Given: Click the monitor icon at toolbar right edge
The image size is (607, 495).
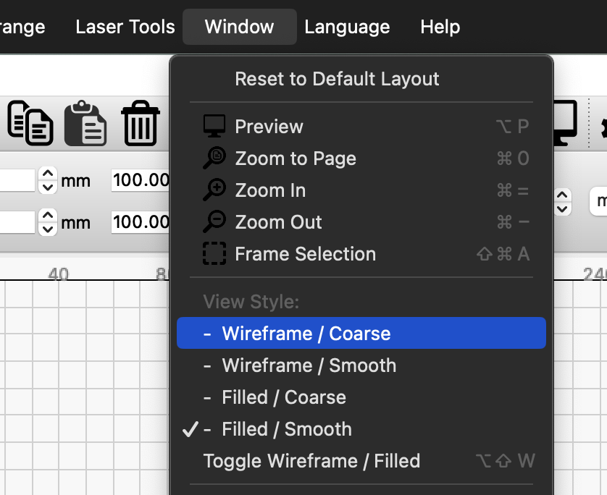Looking at the screenshot, I should (x=566, y=124).
